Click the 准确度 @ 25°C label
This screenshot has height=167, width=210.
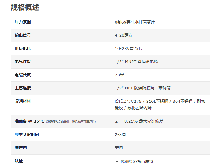[29, 121]
